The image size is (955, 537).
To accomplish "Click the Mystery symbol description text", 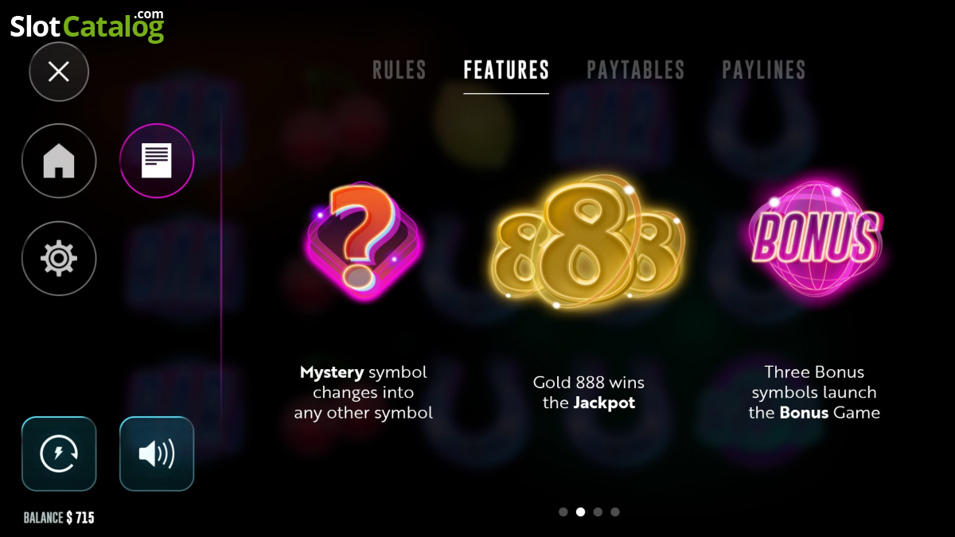I will pyautogui.click(x=364, y=392).
